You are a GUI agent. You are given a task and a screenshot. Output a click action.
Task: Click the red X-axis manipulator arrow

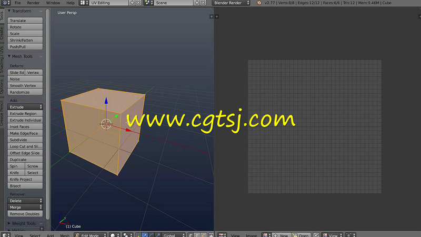128,130
